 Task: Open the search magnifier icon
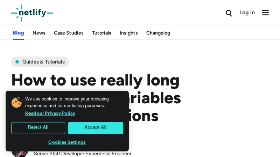click(229, 13)
